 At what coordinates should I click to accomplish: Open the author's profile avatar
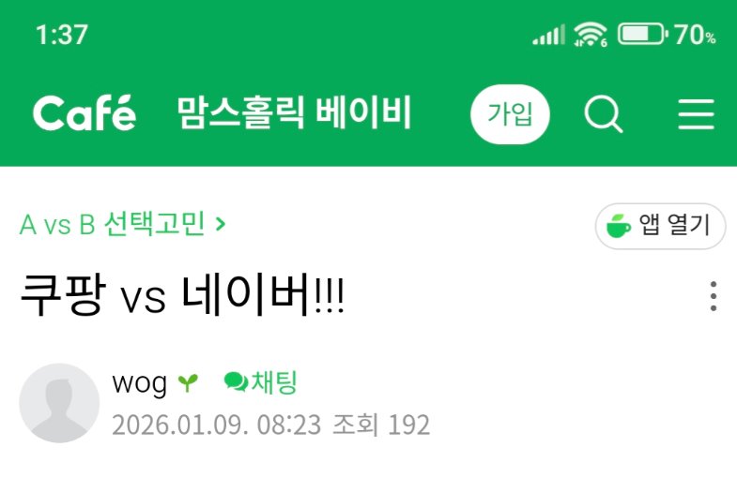(59, 403)
